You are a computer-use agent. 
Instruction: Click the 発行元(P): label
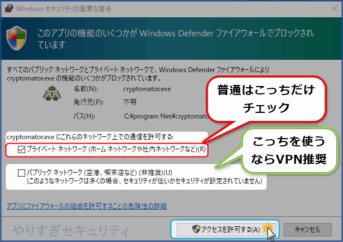[88, 102]
